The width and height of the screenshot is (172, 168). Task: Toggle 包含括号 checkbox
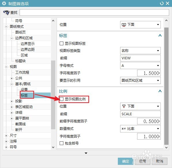click(x=61, y=143)
